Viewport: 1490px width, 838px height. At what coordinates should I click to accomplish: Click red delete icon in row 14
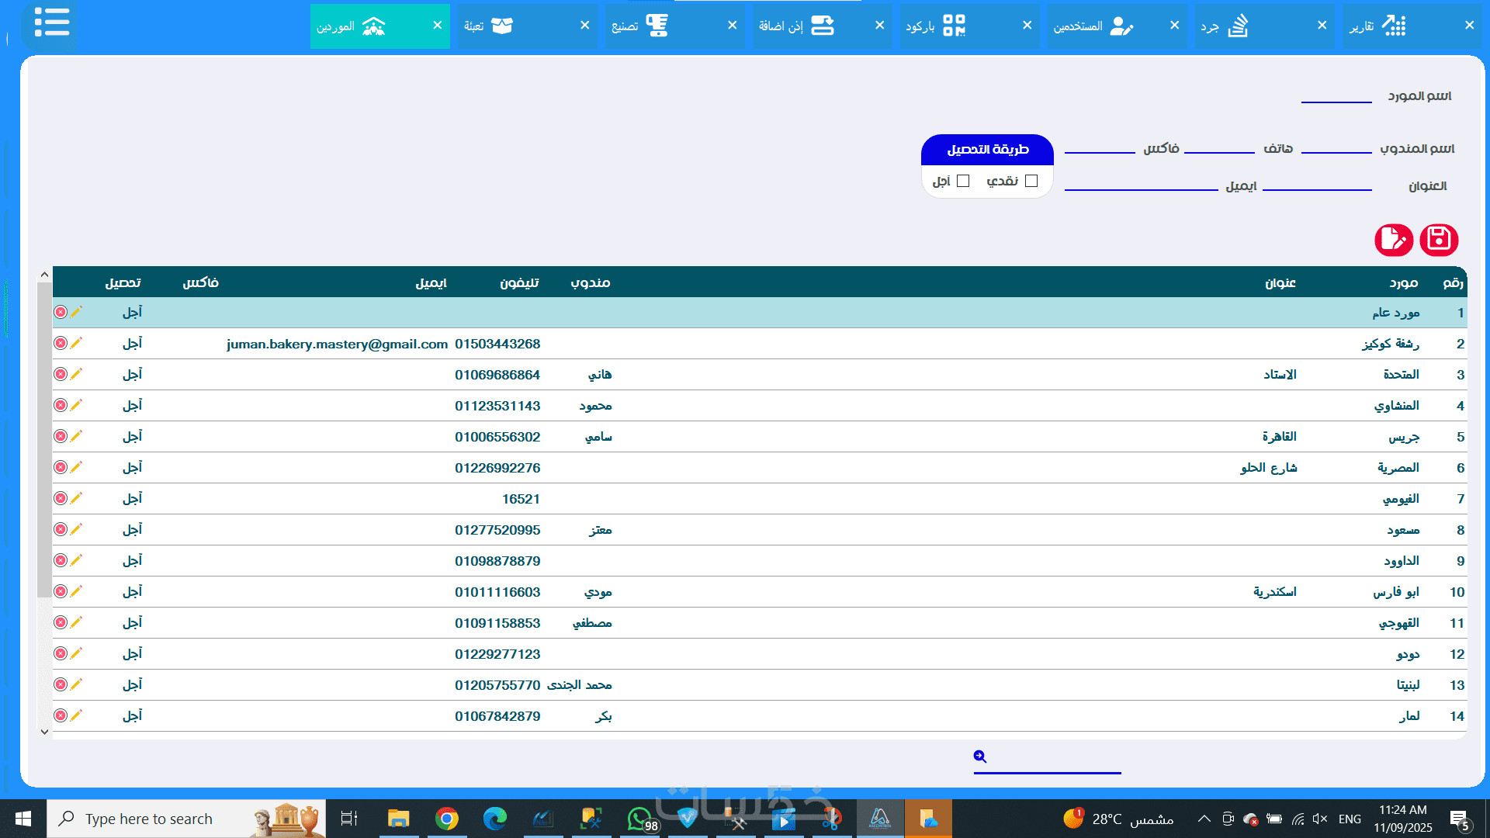pos(61,715)
